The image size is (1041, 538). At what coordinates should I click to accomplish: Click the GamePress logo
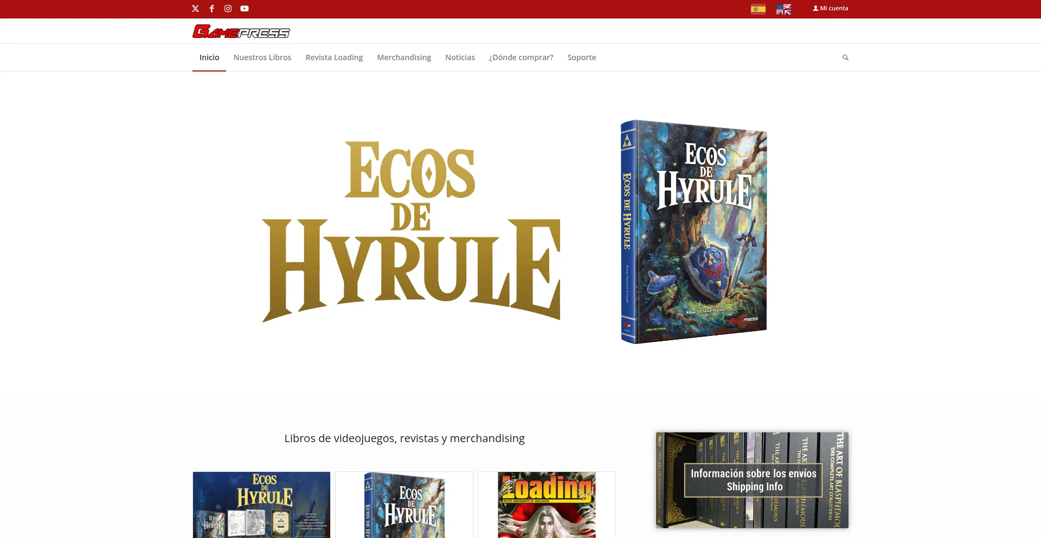click(x=241, y=31)
